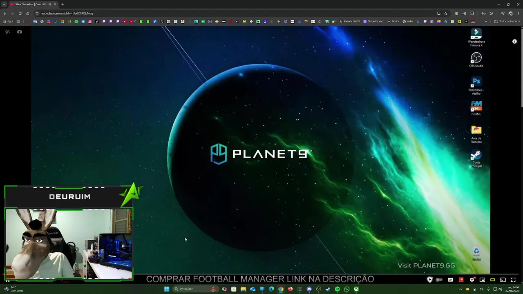Open the weather widget showing 34°C
Image resolution: width=523 pixels, height=294 pixels.
coord(13,289)
